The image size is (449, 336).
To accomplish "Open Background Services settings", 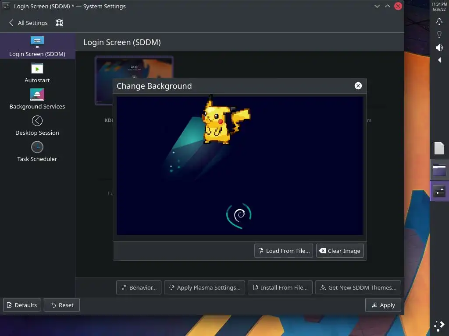I will (x=37, y=99).
